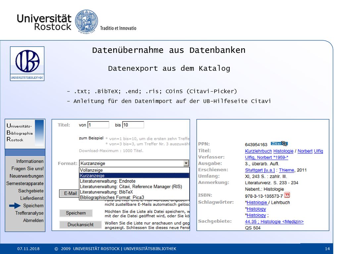Open 44.35 ; Histologie <Medizin> link
Screen dimensions: 339x254
point(274,221)
